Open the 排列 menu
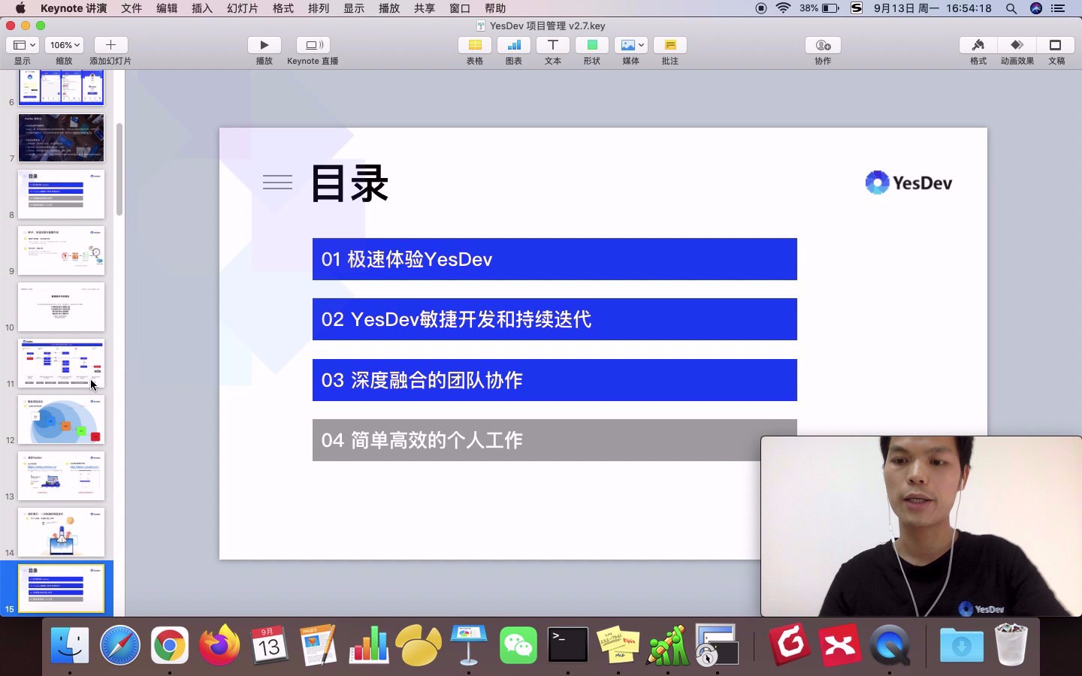 coord(319,8)
